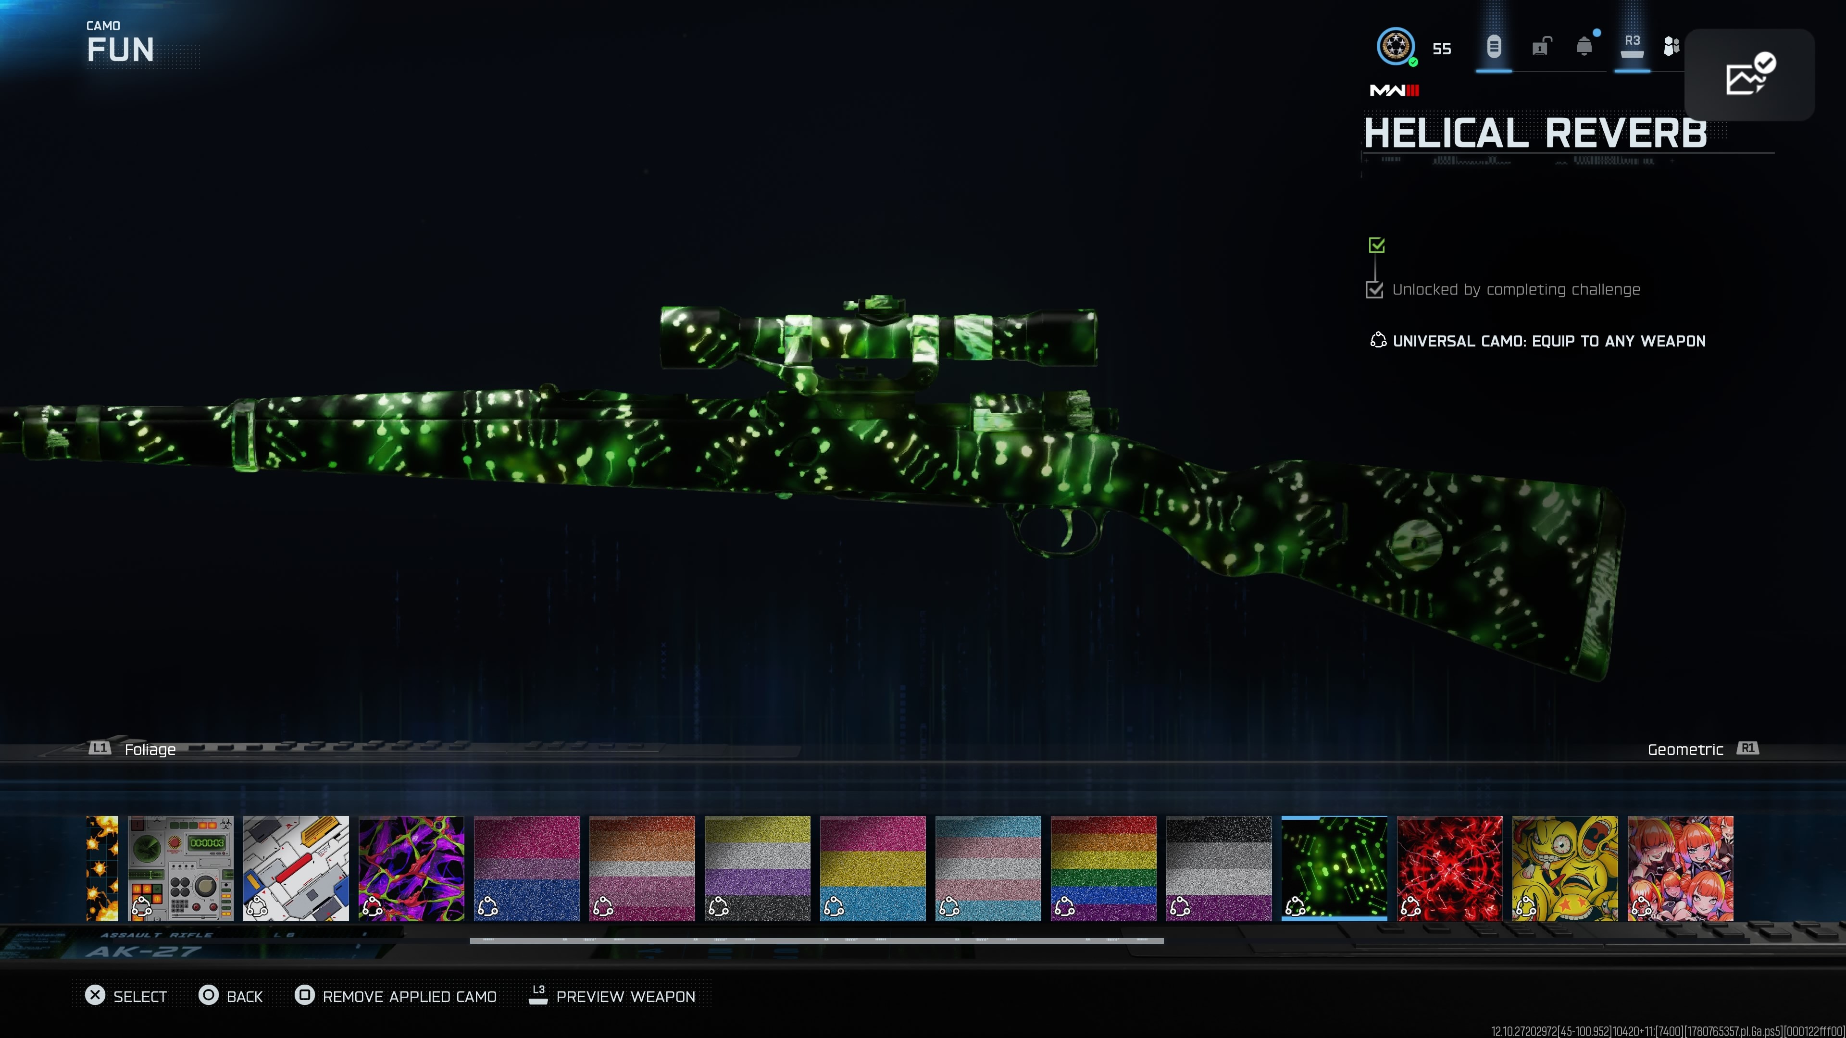Select the rainbow glitter flag camo
The width and height of the screenshot is (1846, 1038).
click(x=1104, y=868)
